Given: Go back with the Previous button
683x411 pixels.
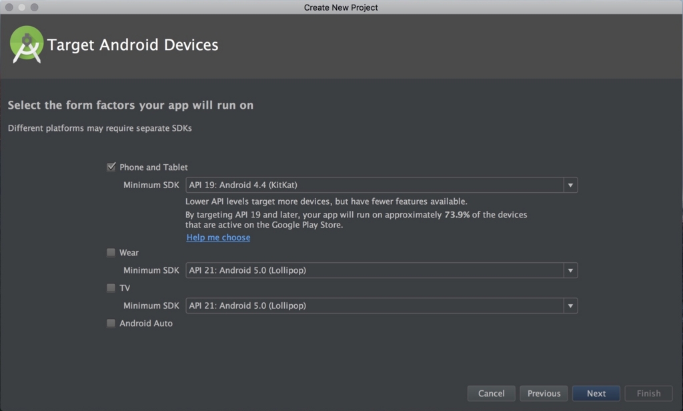Looking at the screenshot, I should [544, 394].
